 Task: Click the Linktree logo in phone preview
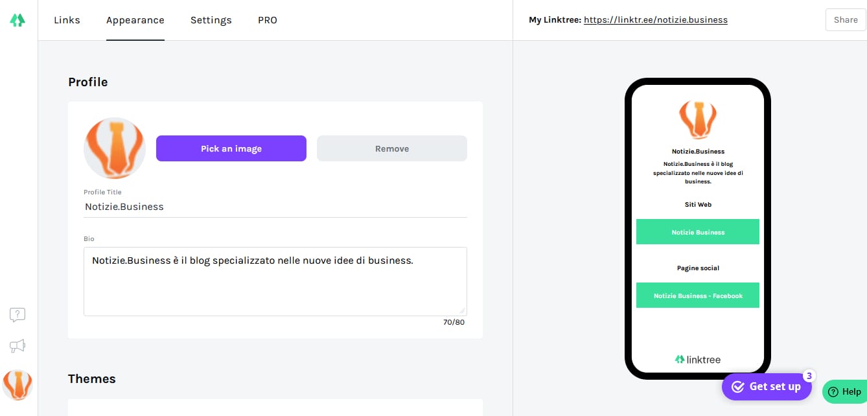[697, 360]
